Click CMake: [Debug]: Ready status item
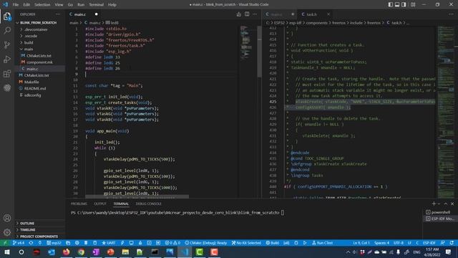 (206, 243)
